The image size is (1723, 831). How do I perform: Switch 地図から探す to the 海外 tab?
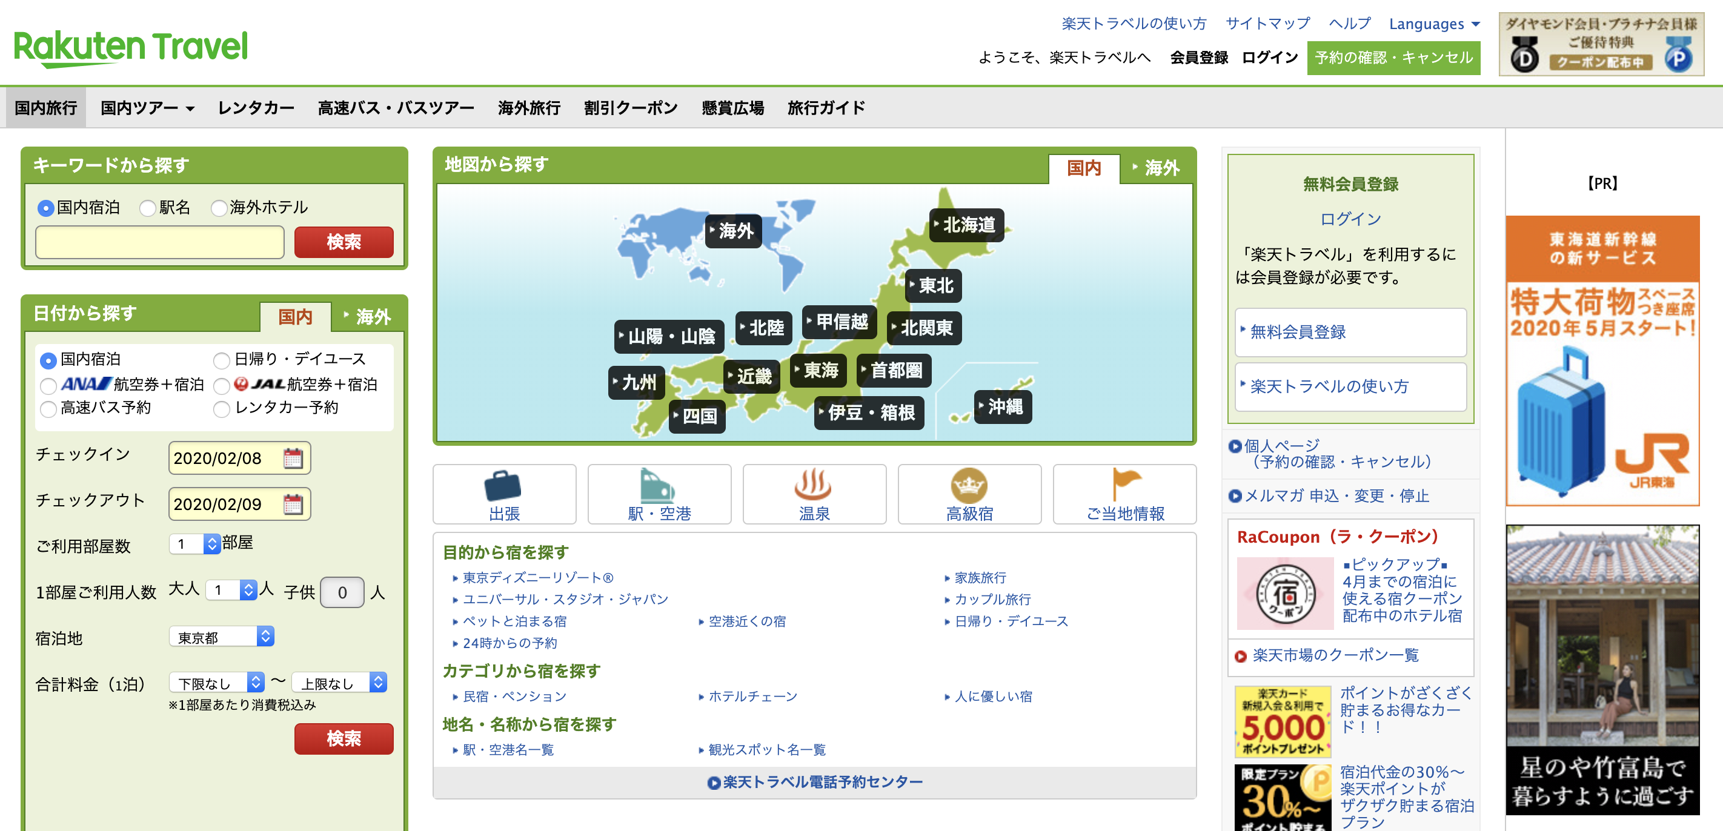pos(1156,168)
